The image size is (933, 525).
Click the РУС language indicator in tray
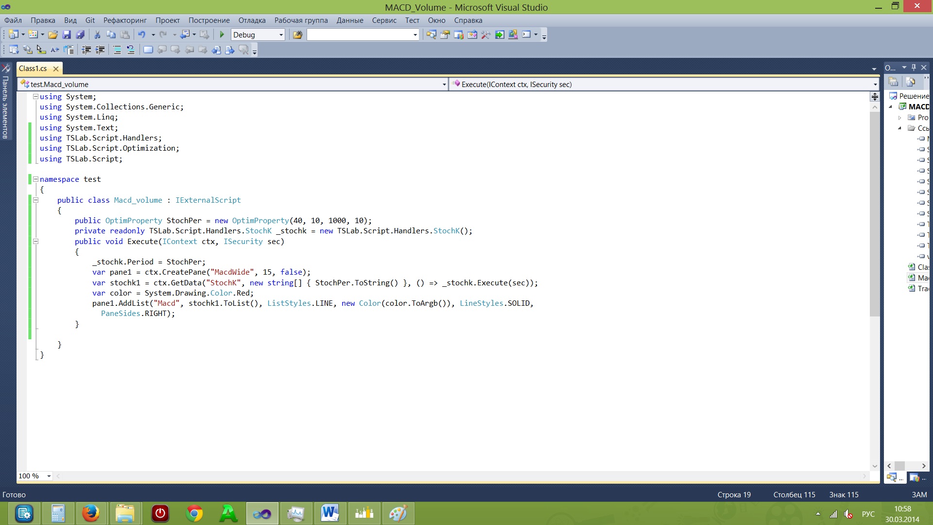click(868, 514)
